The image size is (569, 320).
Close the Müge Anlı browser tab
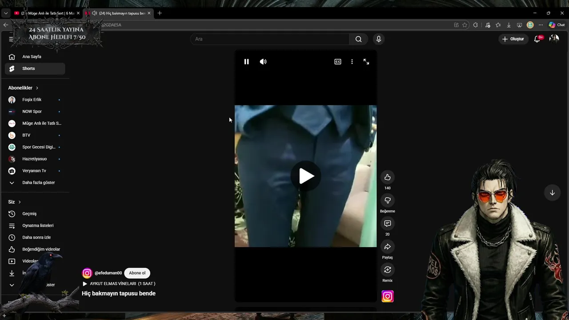(78, 13)
